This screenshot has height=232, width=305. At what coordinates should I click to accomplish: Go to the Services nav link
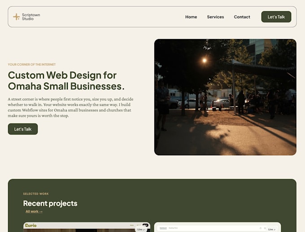(x=215, y=17)
